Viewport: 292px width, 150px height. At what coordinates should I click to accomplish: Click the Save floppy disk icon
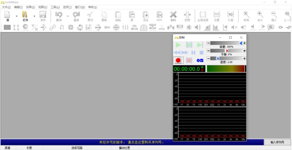coord(43,16)
